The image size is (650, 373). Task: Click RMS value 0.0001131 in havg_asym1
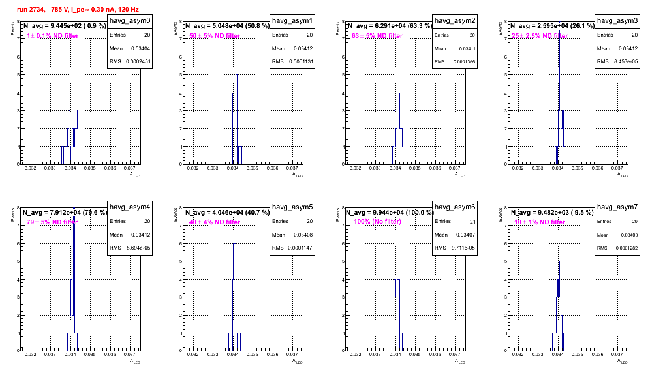coord(301,61)
